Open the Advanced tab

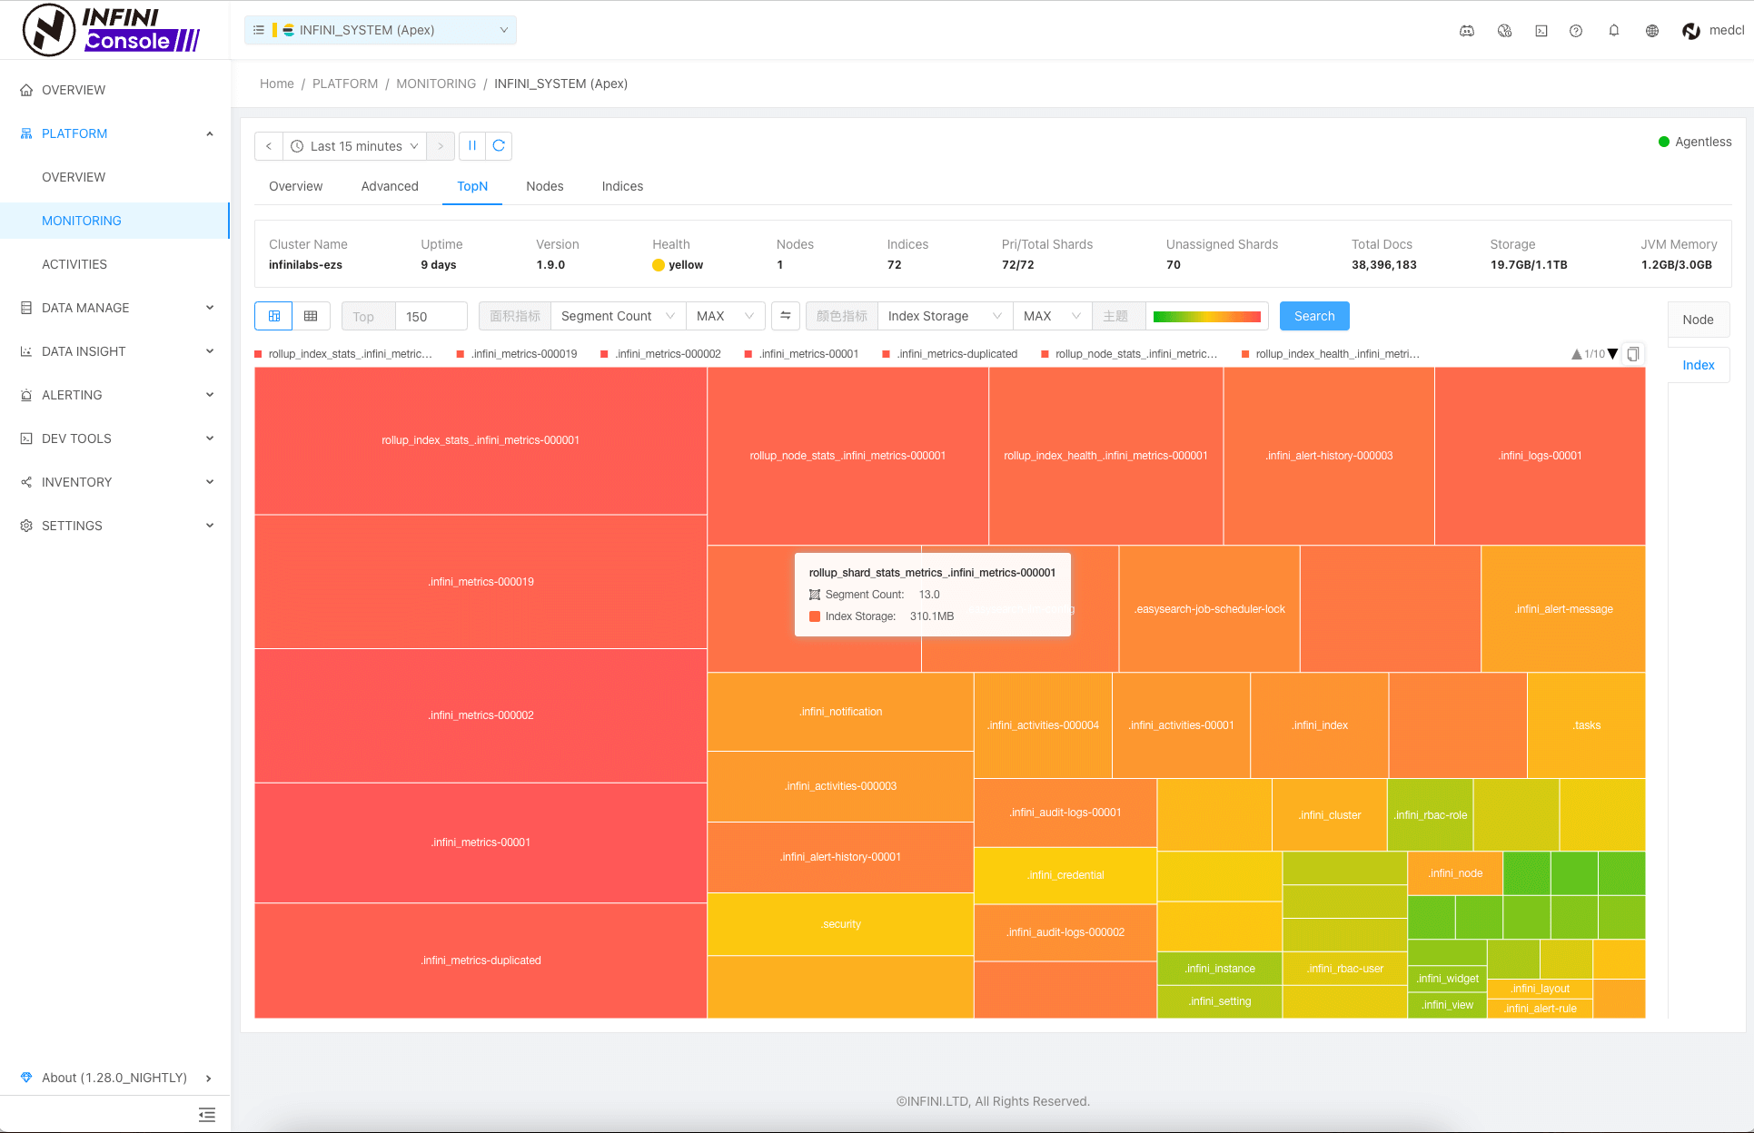(390, 186)
